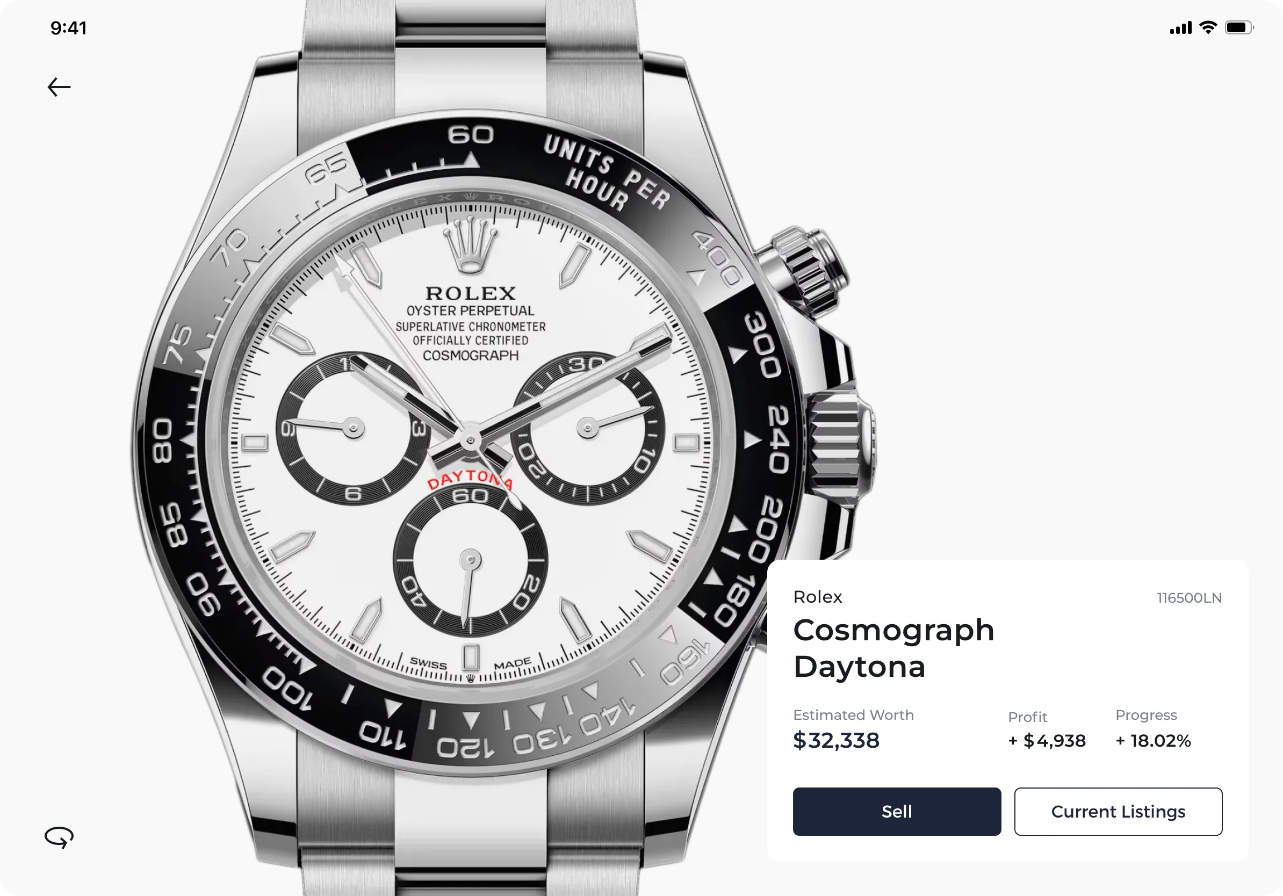1283x896 pixels.
Task: Select the $32,338 estimated worth value
Action: [x=837, y=740]
